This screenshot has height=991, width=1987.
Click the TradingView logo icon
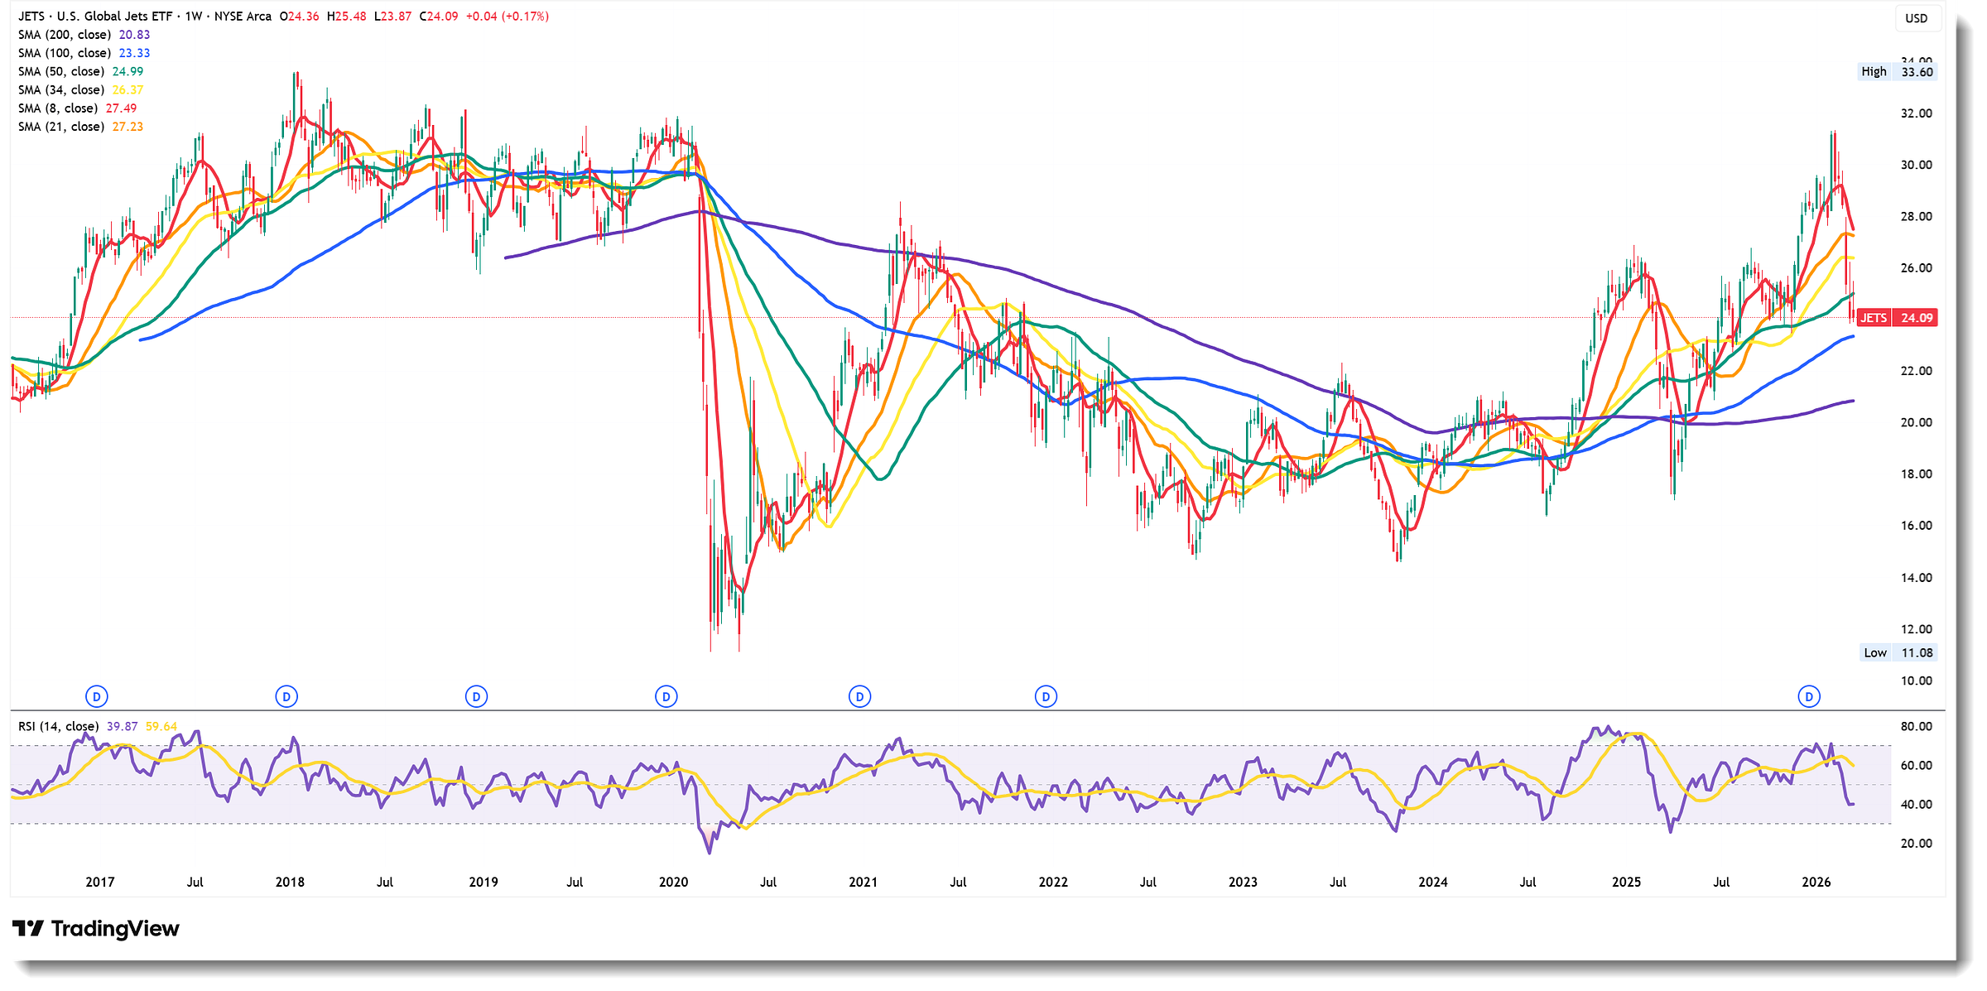pos(28,928)
